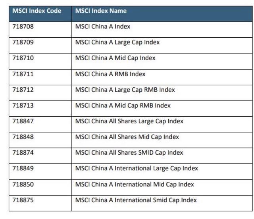
Task: Select the MSCI China A Index name
Action: 103,27
